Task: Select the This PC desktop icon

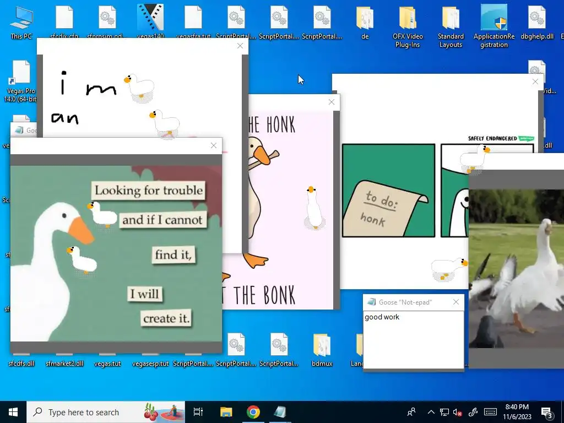Action: [21, 21]
